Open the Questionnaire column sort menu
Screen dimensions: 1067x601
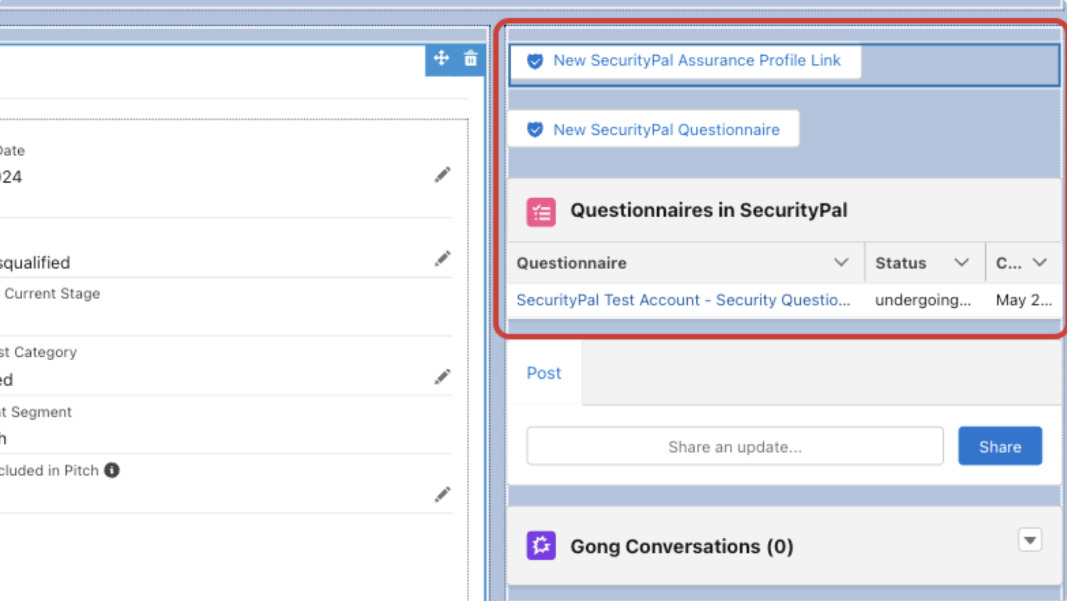[x=841, y=262]
